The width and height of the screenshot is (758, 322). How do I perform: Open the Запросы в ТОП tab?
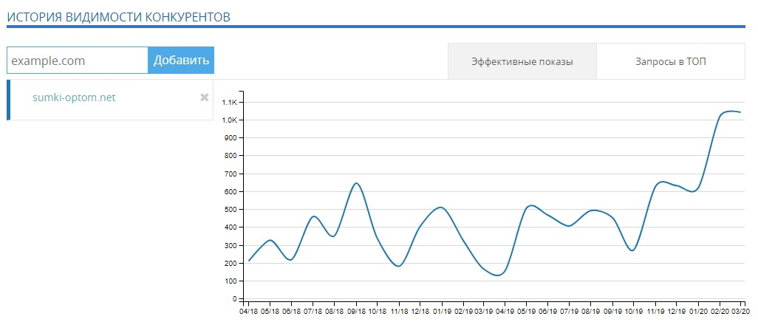(670, 61)
